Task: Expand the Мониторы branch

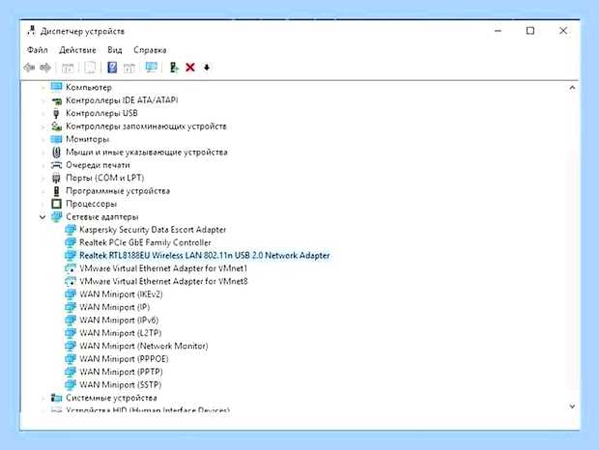Action: click(43, 139)
